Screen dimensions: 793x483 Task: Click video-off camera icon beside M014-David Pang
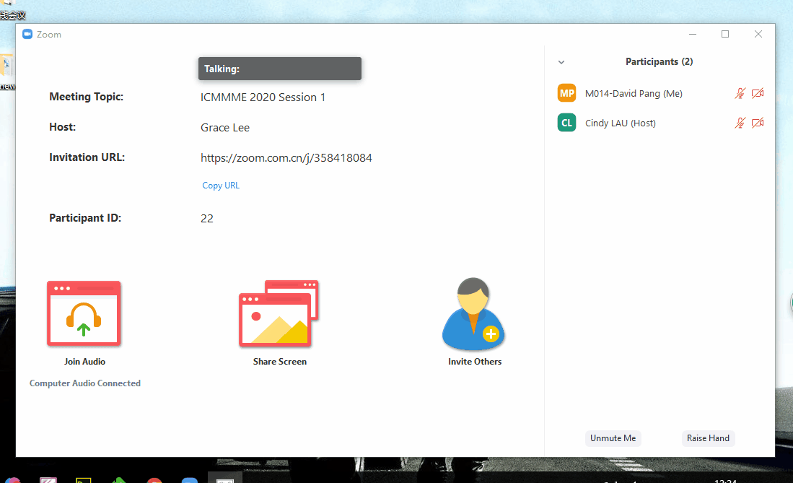[758, 93]
